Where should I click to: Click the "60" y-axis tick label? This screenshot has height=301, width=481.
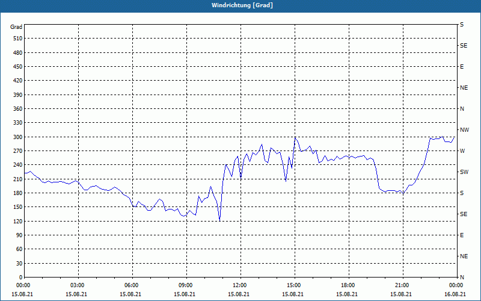pyautogui.click(x=19, y=249)
